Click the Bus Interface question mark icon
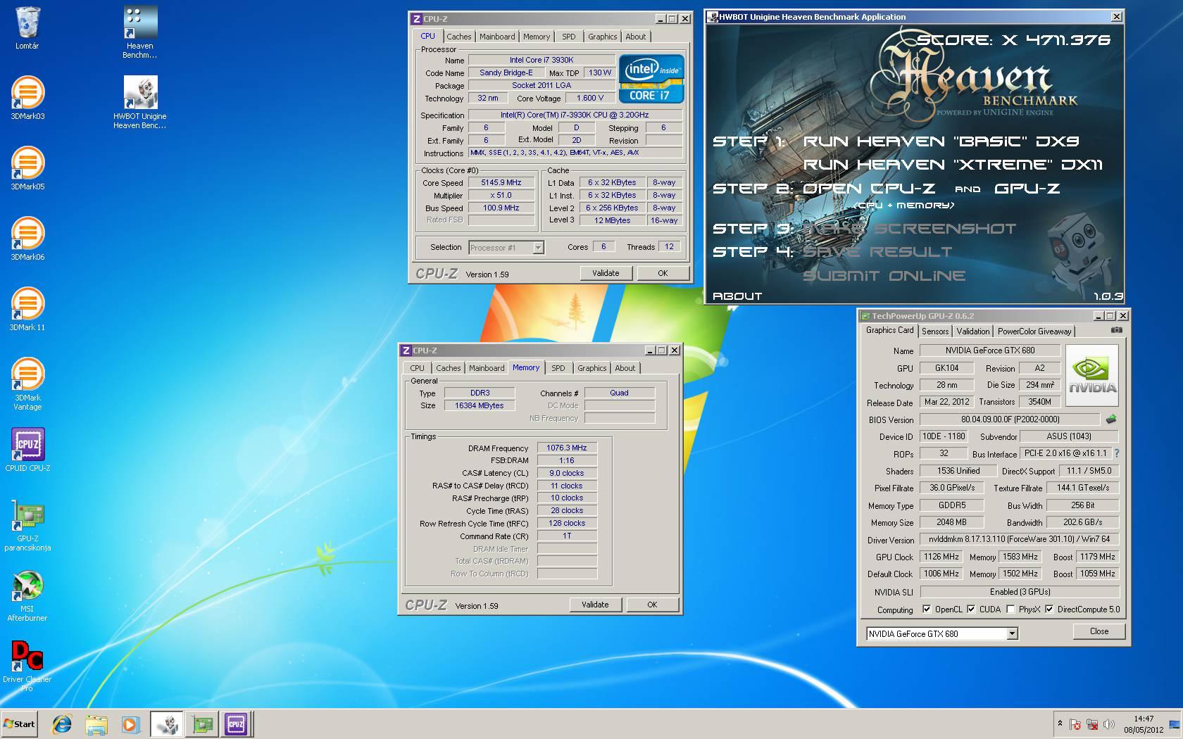1183x739 pixels. [x=1116, y=453]
